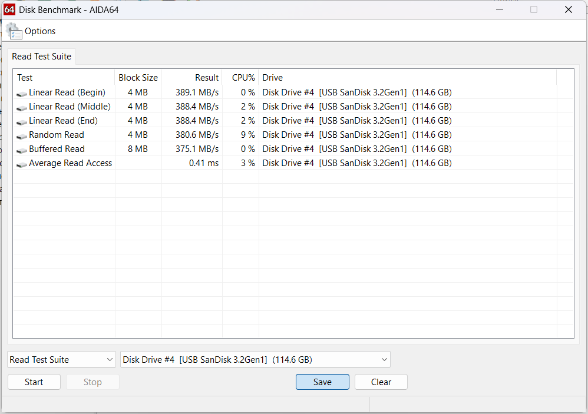Select the Average Read Access drive icon
588x414 pixels.
[x=22, y=164]
